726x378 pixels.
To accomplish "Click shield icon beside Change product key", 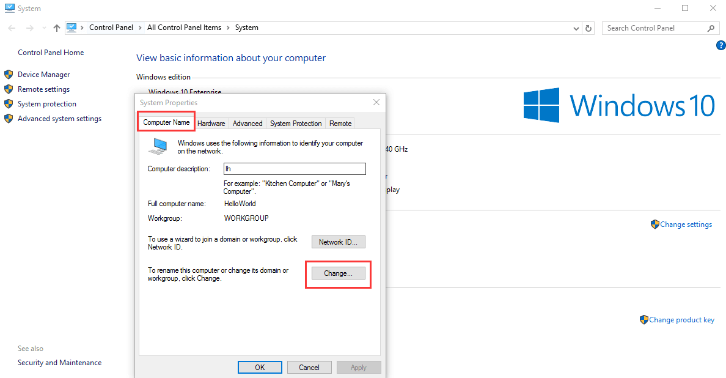I will [643, 320].
